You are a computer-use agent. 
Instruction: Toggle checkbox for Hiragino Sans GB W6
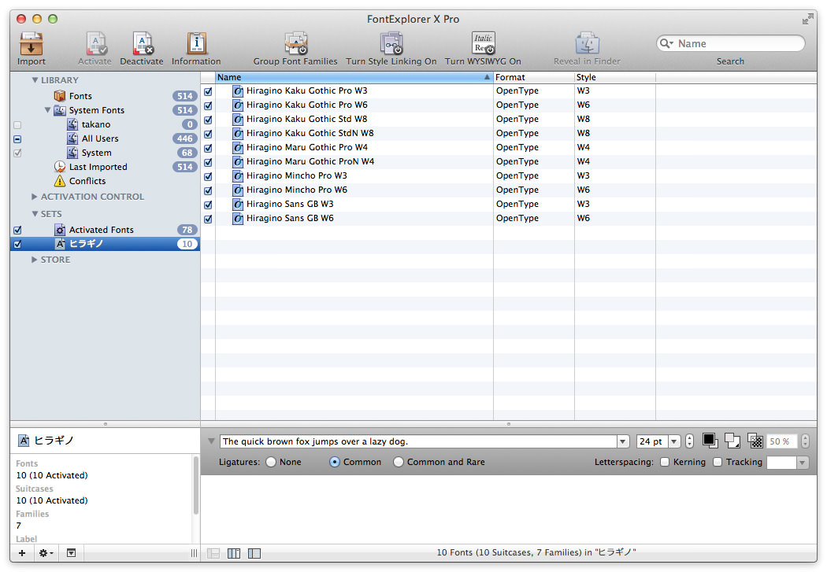(209, 219)
